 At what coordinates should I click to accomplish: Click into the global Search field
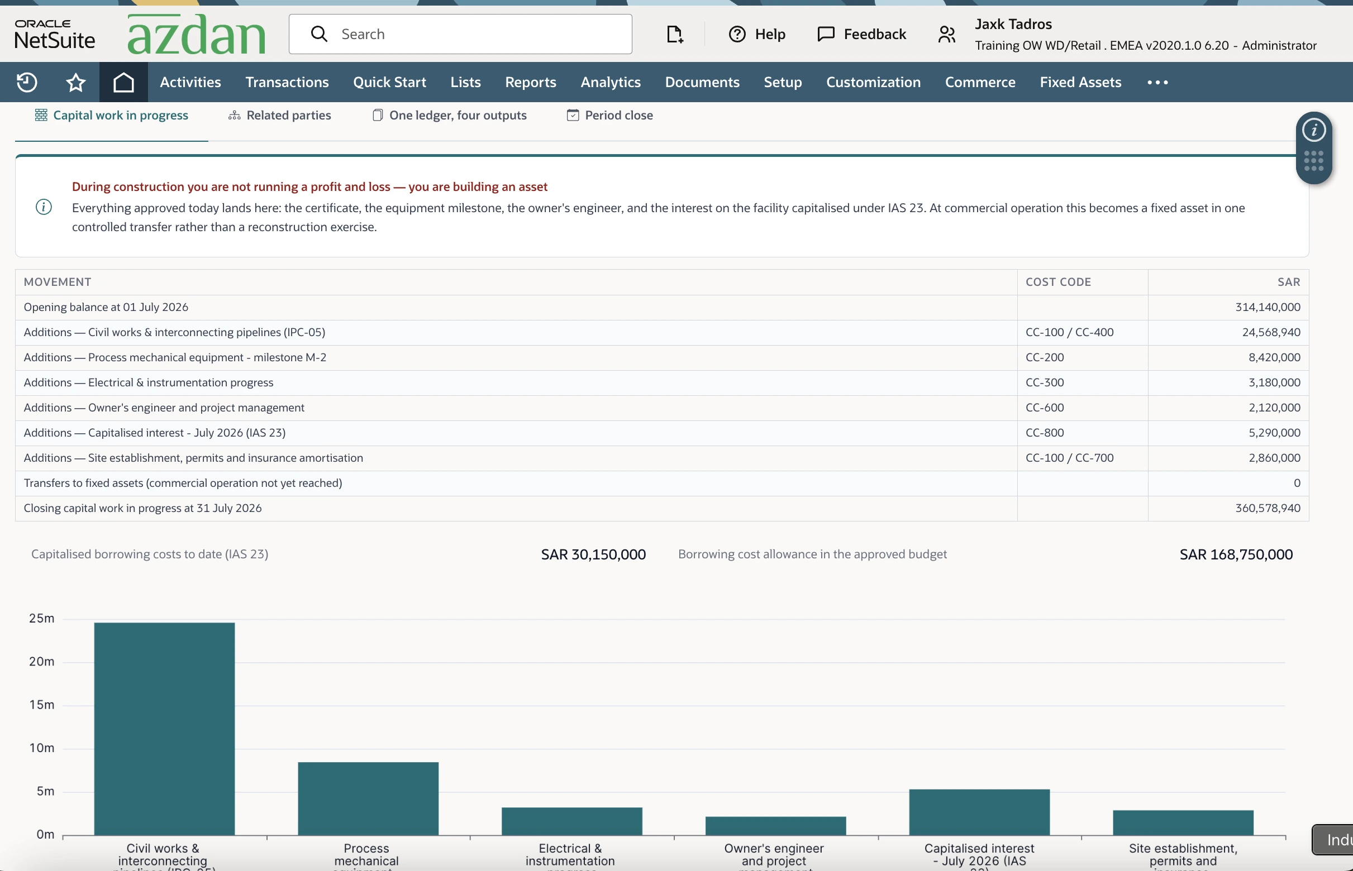pos(460,34)
